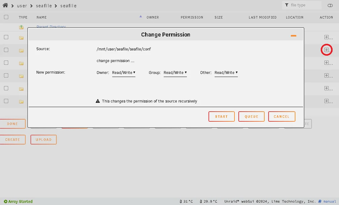Toggle the switch beside the file type filter
339x205 pixels.
tap(330, 5)
